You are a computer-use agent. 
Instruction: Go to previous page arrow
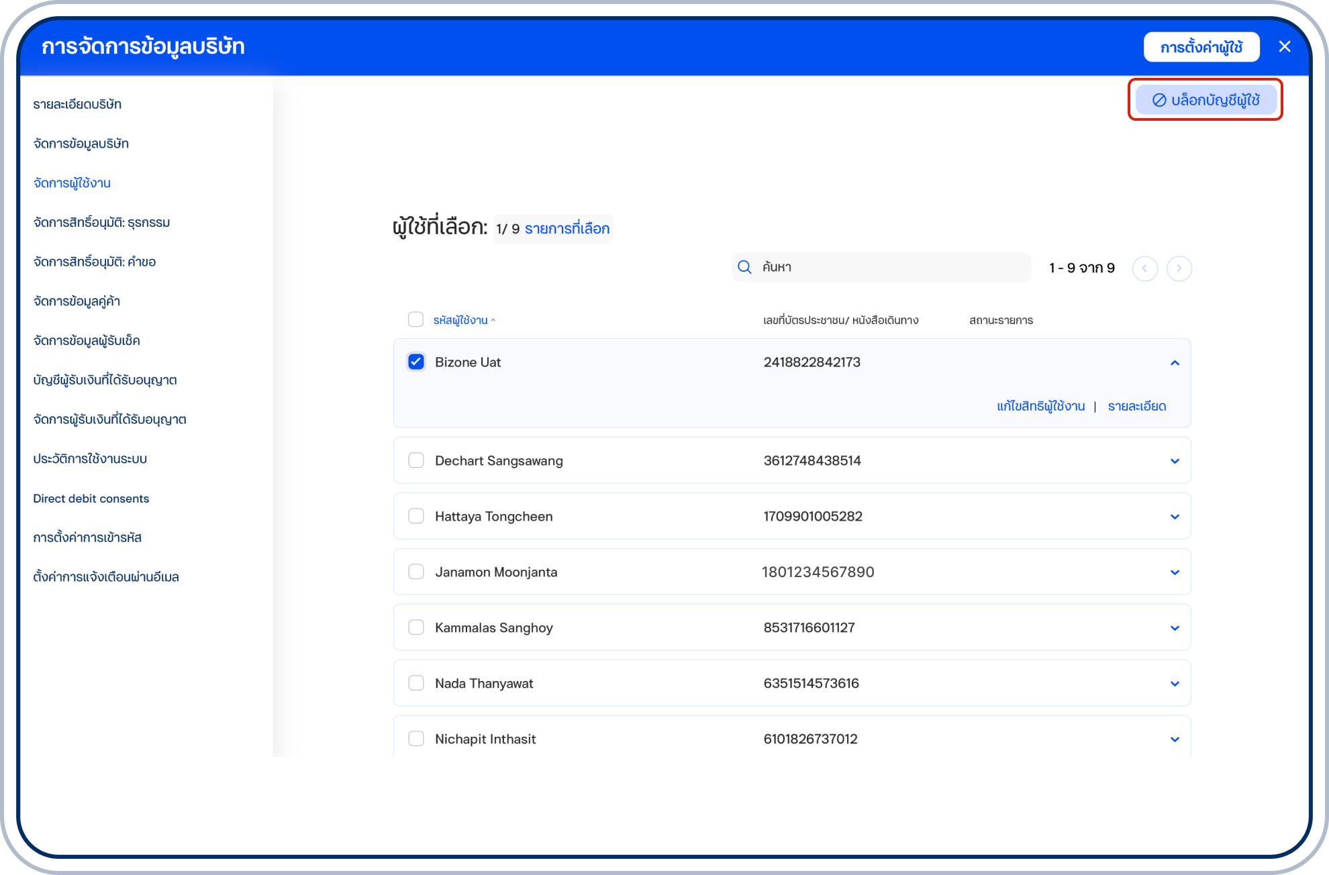[1144, 268]
